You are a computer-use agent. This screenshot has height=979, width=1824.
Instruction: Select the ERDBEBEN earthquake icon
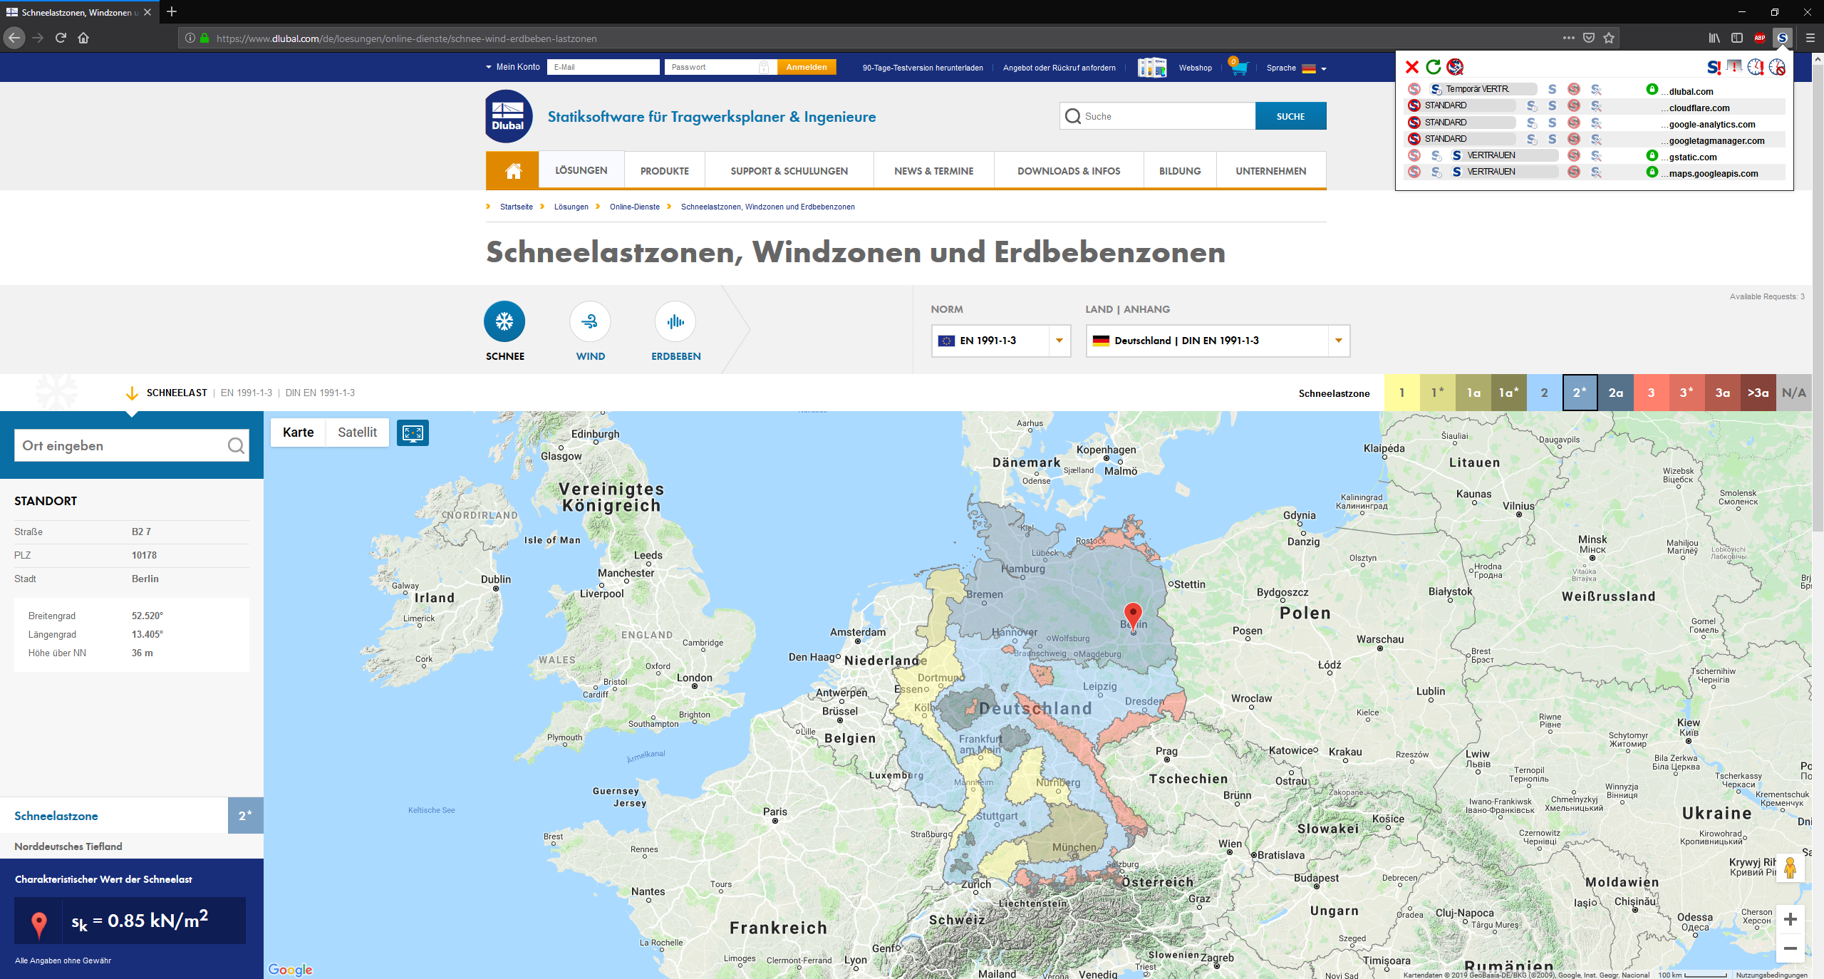click(x=675, y=322)
